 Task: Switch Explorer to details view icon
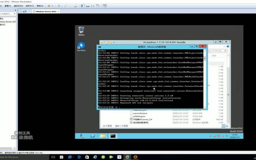[223, 126]
